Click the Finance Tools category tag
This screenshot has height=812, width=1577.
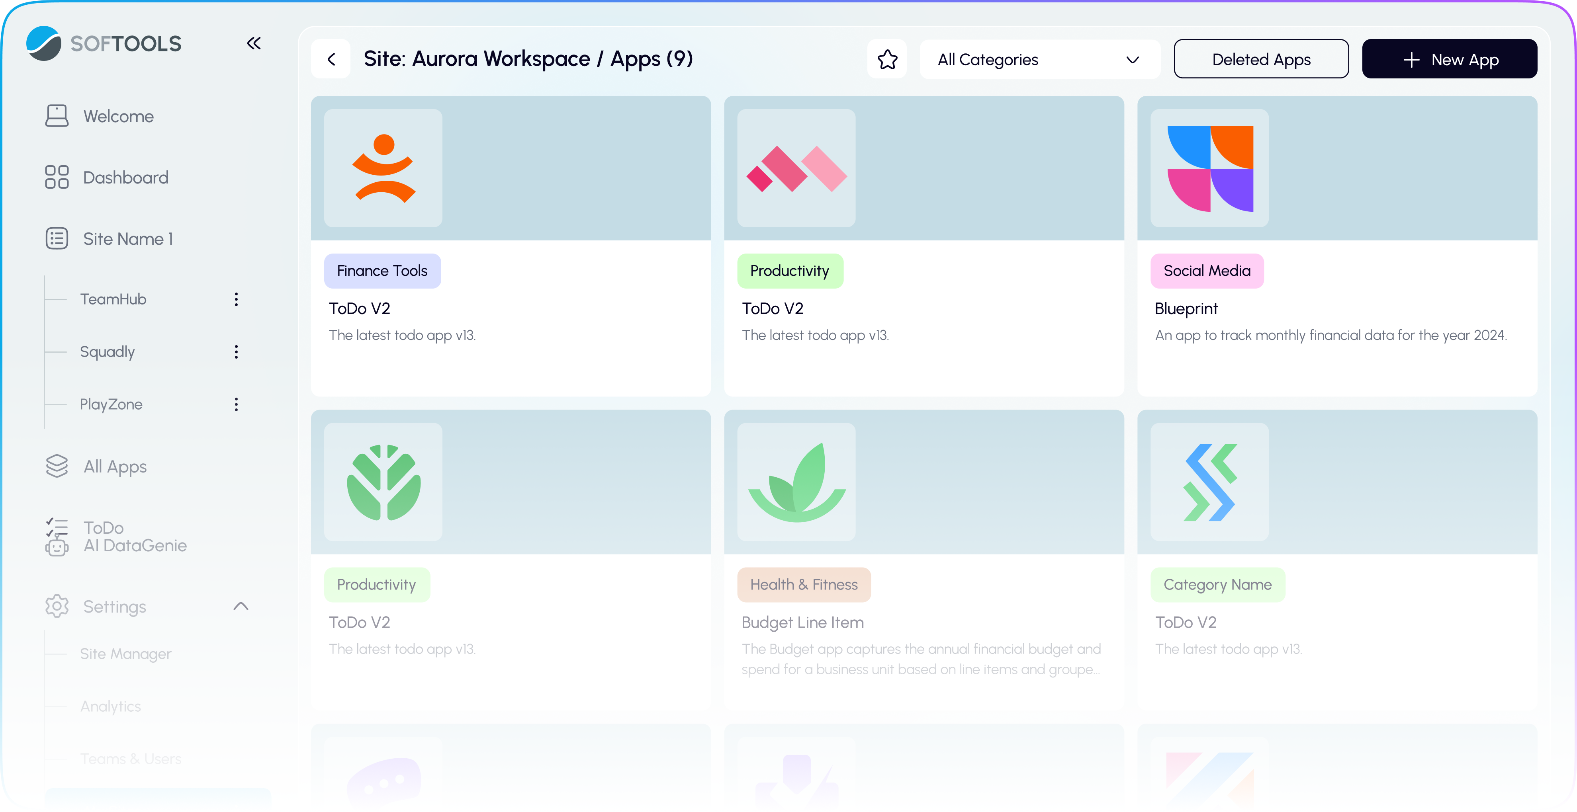[x=382, y=271]
